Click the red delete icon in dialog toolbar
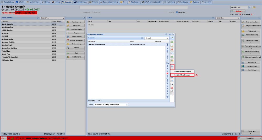 pos(172,50)
